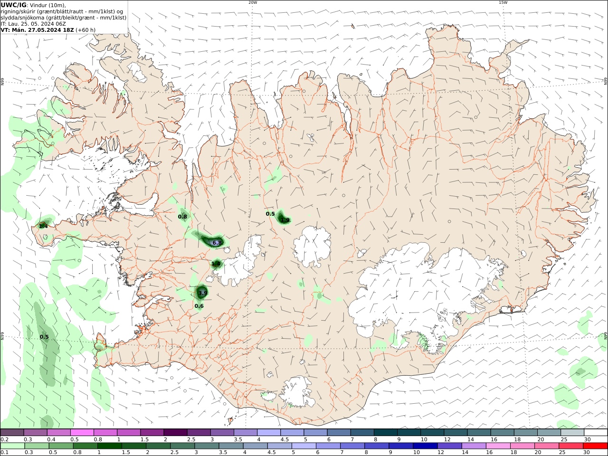Image resolution: width=608 pixels, height=456 pixels.
Task: Click the 0.2 tick label on snow scale
Action: tap(4, 439)
